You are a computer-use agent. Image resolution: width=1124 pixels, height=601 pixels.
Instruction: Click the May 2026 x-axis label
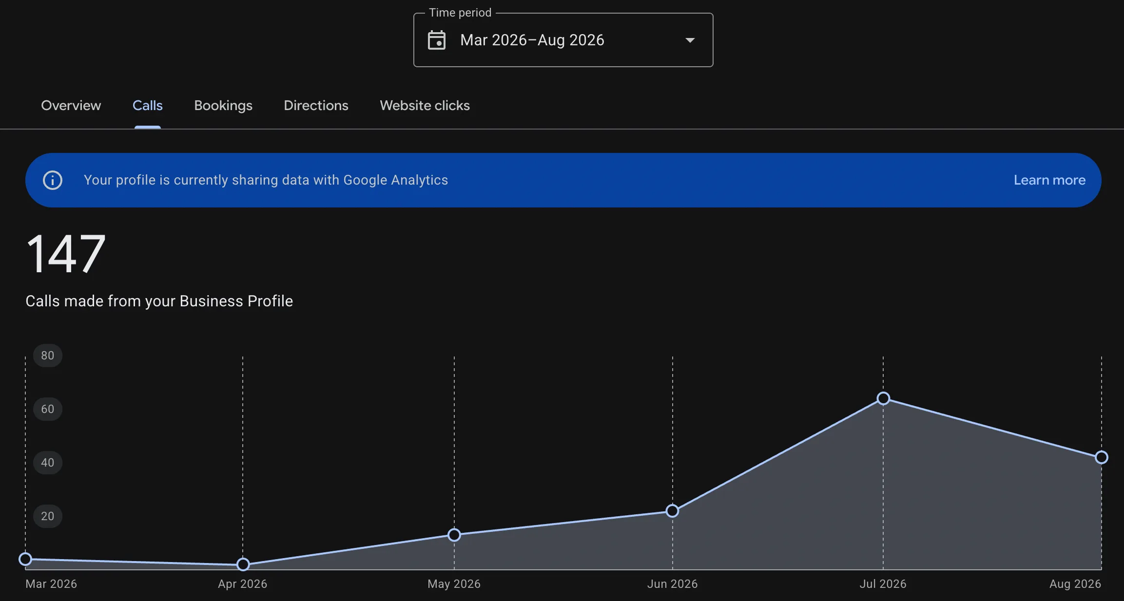[454, 584]
